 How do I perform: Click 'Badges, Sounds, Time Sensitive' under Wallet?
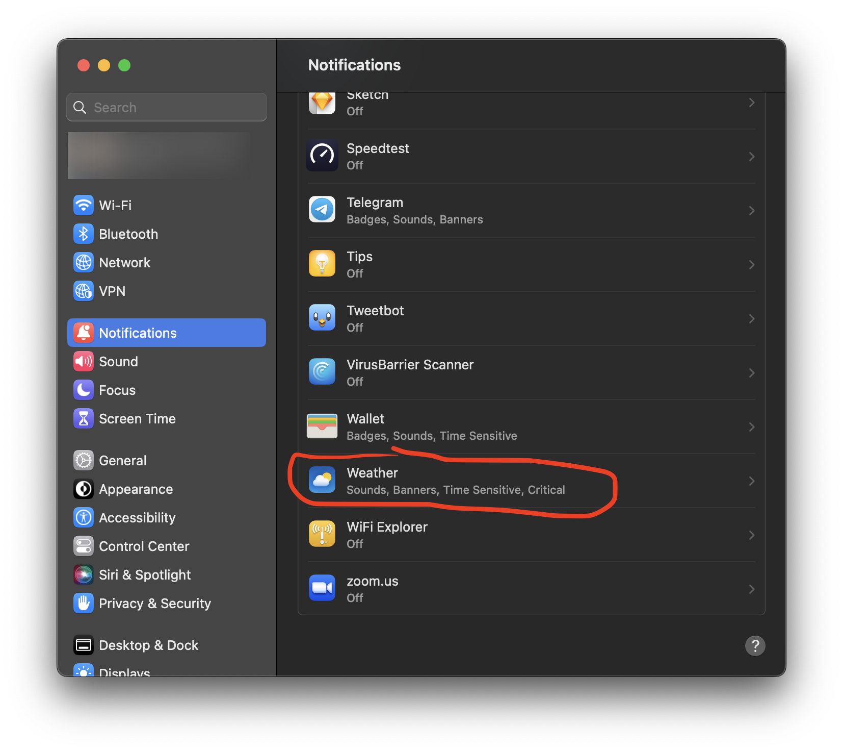coord(432,436)
